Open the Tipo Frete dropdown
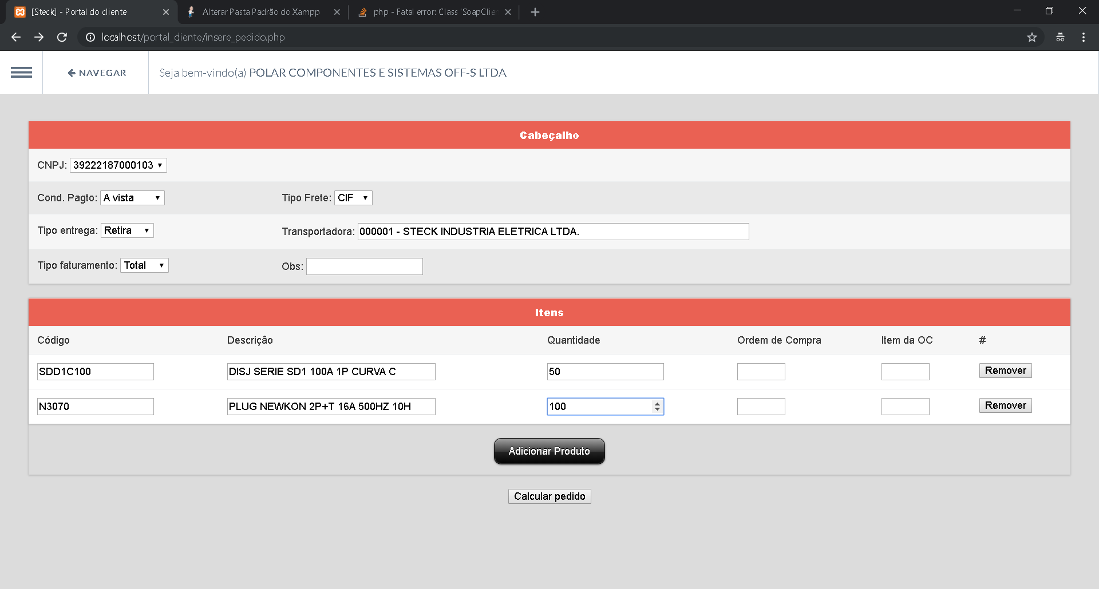1099x589 pixels. [353, 198]
